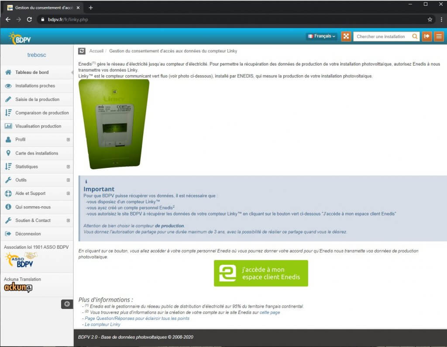Click the map pin icon for Carte des installations
The image size is (447, 347).
[x=8, y=153]
